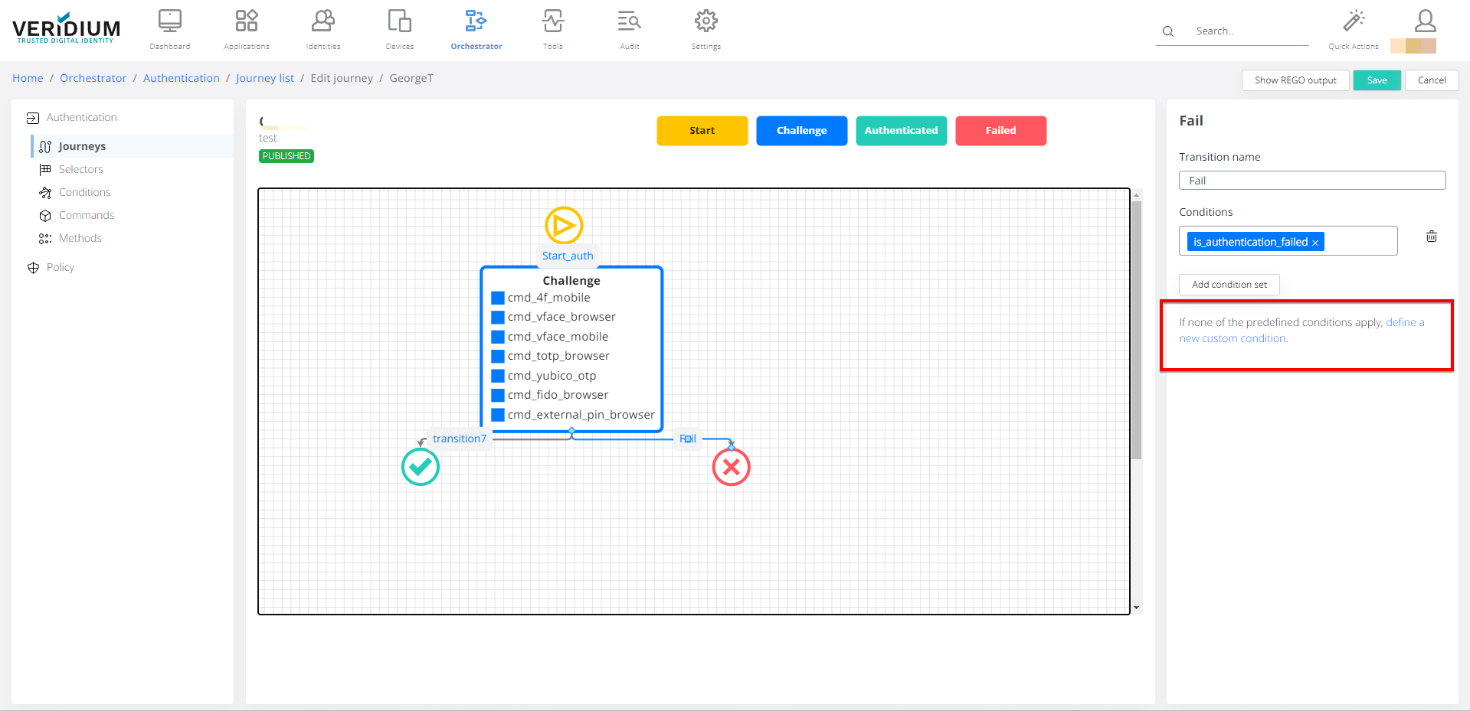Click the Quick Actions wand icon
This screenshot has height=711, width=1470.
click(1354, 21)
